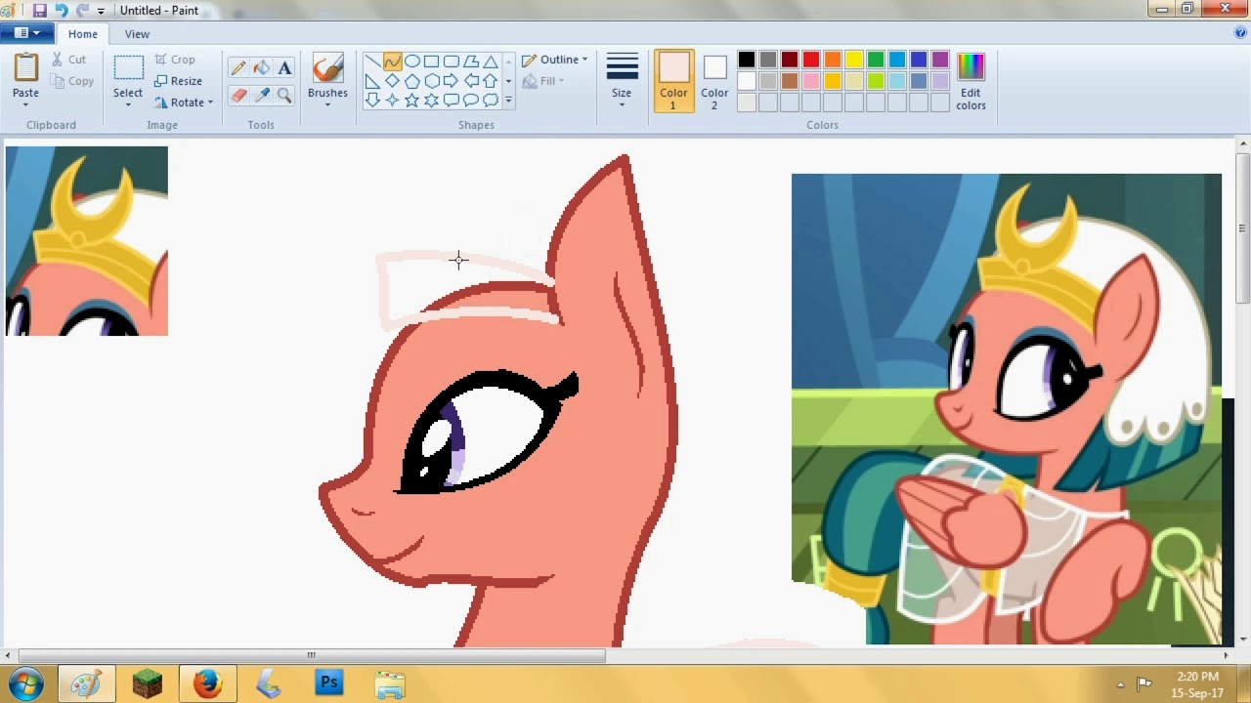Open the Brushes dropdown arrow
Screen dimensions: 1251x703
[327, 104]
